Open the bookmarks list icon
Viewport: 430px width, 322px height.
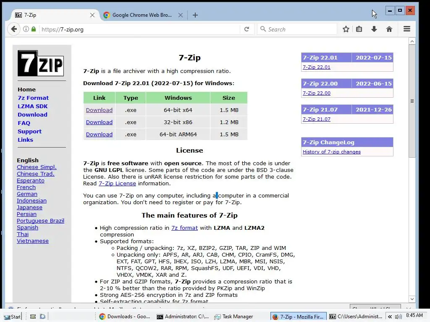[359, 29]
